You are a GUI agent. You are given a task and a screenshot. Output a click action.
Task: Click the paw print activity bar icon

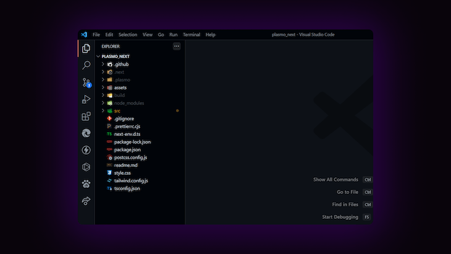pyautogui.click(x=86, y=184)
